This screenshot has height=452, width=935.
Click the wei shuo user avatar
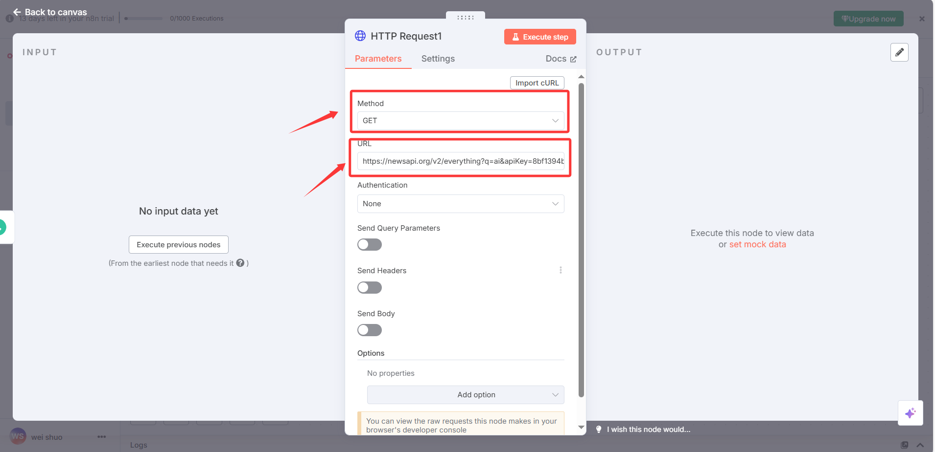click(18, 436)
